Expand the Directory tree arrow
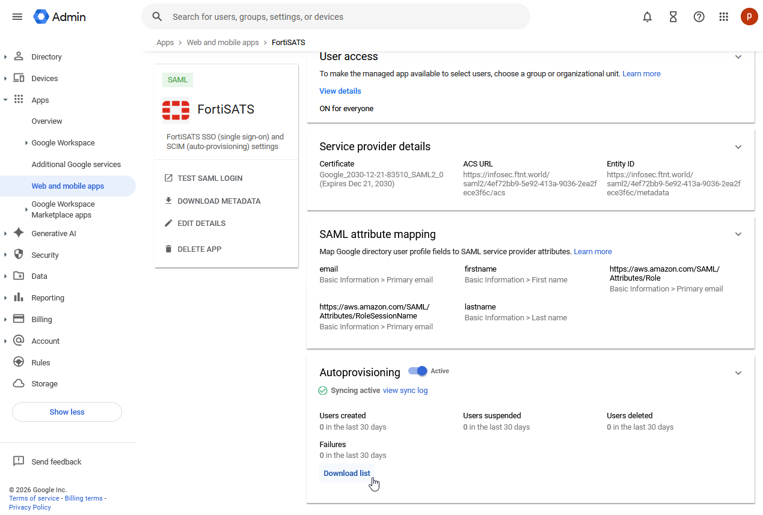 [x=5, y=56]
